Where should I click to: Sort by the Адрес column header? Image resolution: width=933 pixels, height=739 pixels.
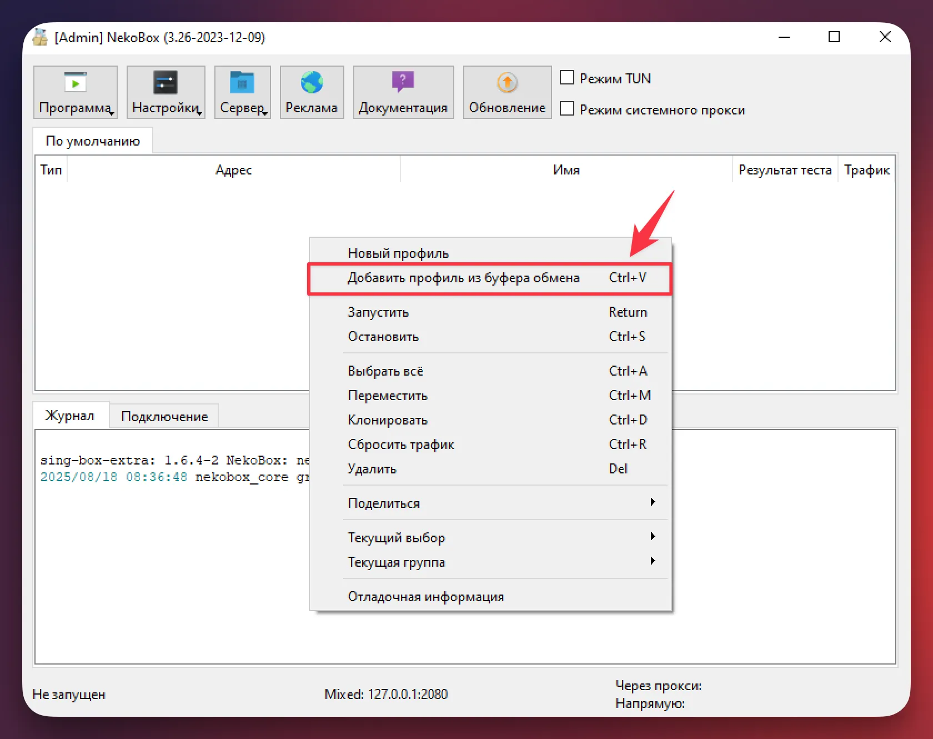click(x=234, y=169)
